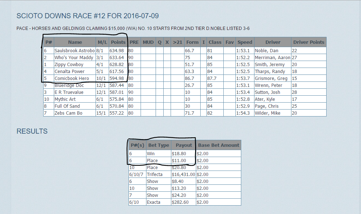
Task: Select horse name Comicbook Hero
Action: click(x=72, y=78)
